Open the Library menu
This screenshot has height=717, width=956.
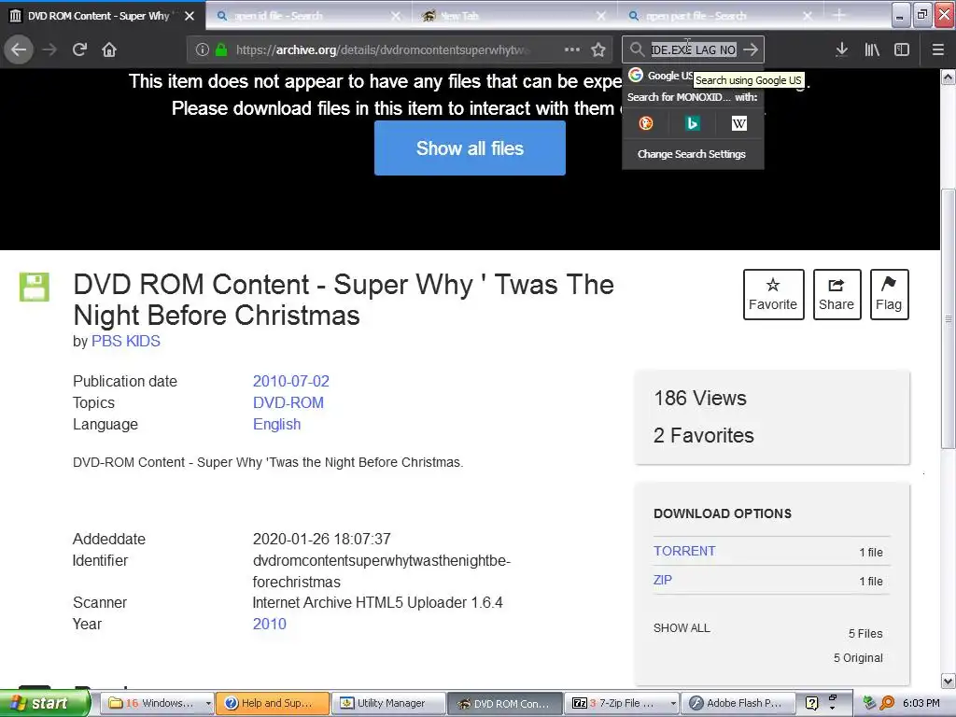872,49
